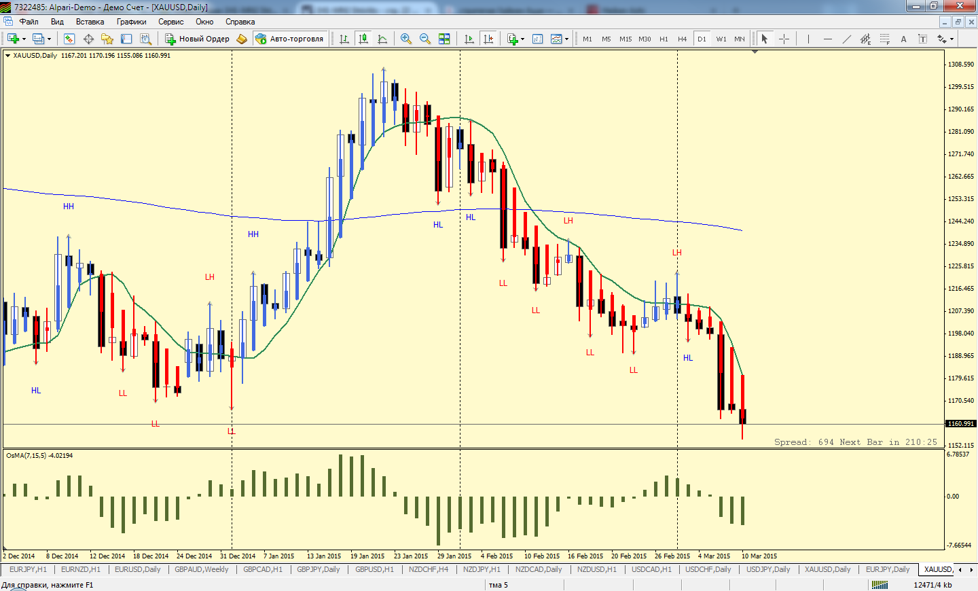The height and width of the screenshot is (591, 978).
Task: Toggle the Авто-торговля button
Action: pos(290,39)
